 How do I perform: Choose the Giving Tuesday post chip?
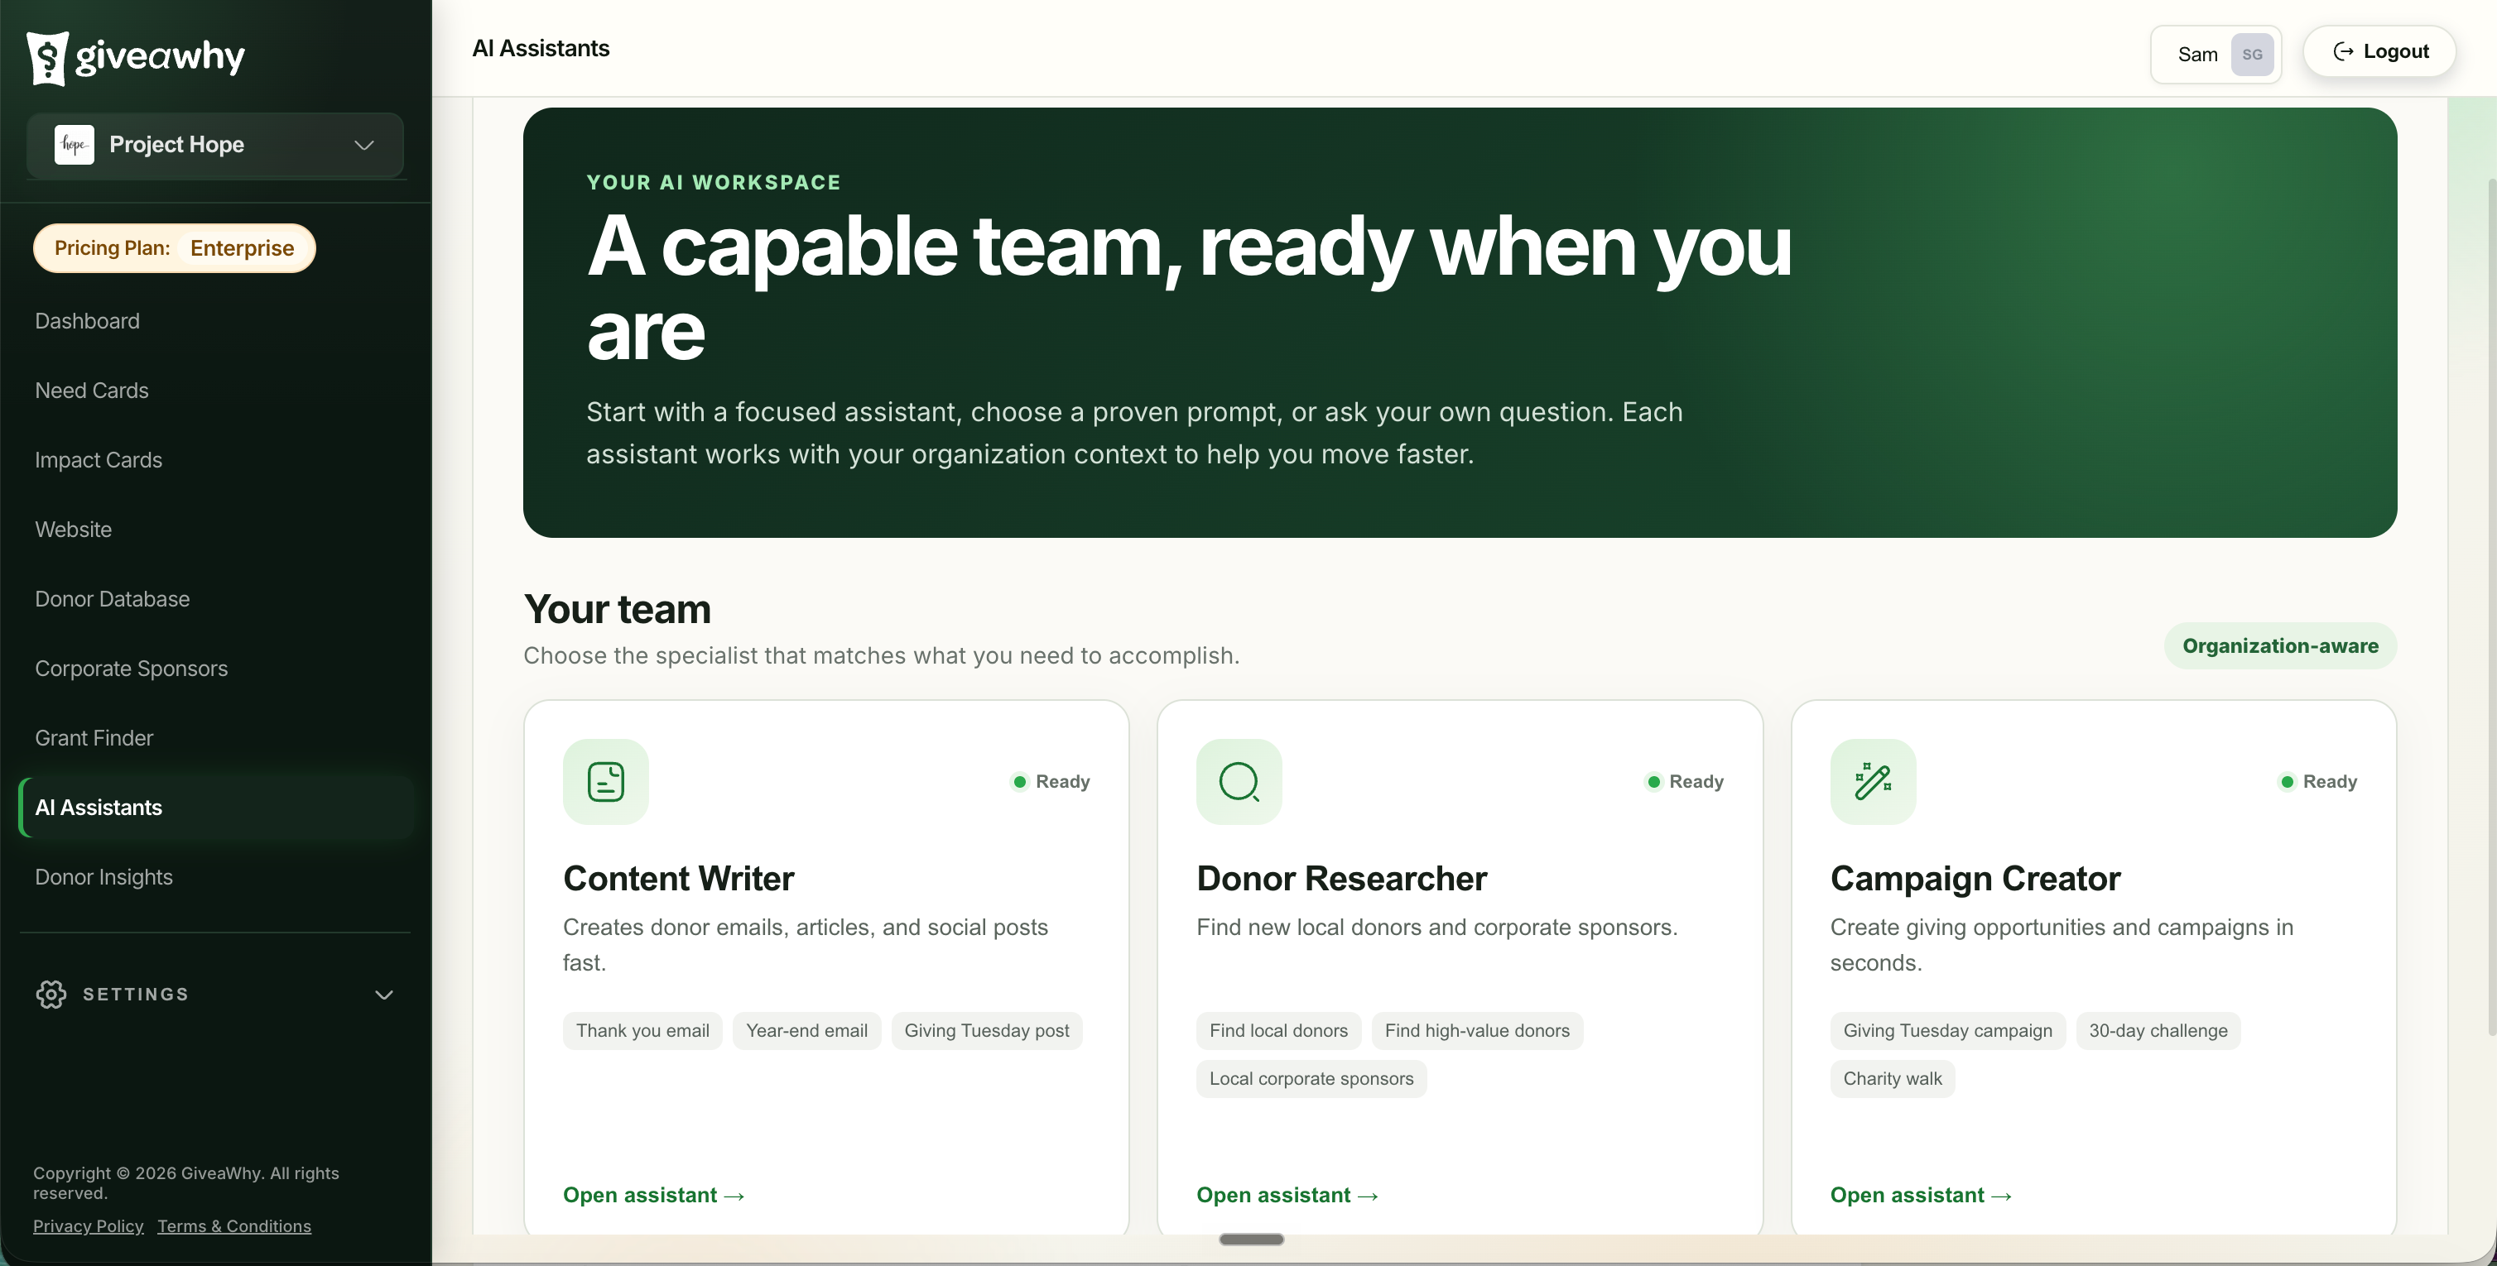[987, 1031]
